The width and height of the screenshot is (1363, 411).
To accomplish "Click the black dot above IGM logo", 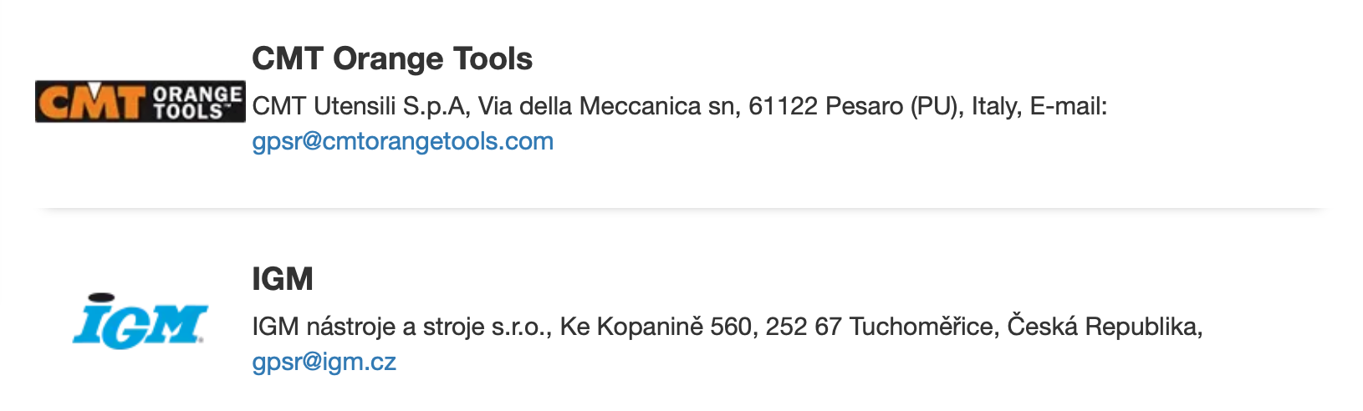I will click(x=101, y=297).
